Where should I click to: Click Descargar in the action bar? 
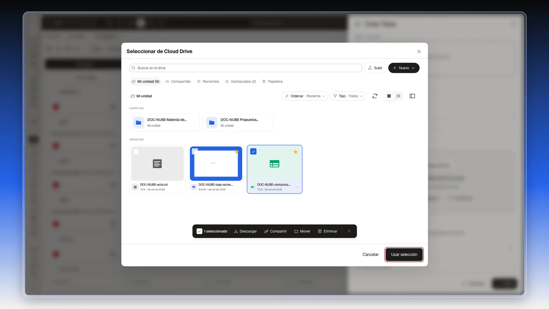tap(245, 231)
